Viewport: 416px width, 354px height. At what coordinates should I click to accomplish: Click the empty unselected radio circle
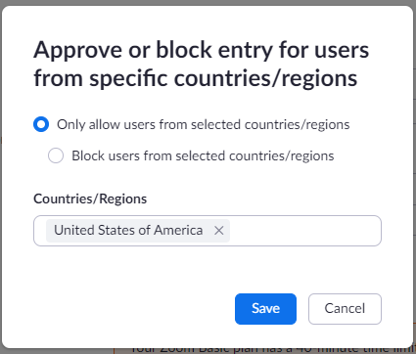56,155
